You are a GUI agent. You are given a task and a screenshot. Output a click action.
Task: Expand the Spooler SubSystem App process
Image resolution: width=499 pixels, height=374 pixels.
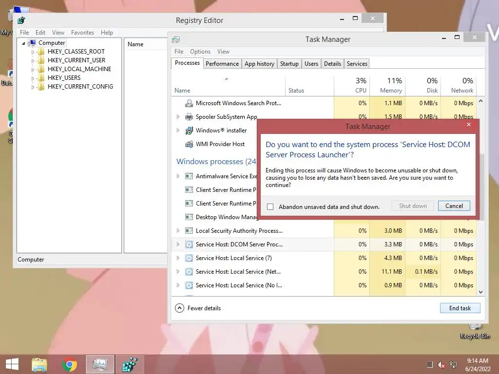tap(178, 117)
